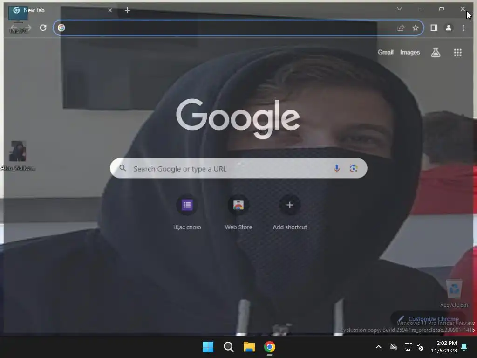This screenshot has height=358, width=477.
Task: Close the New Tab tab
Action: [110, 10]
